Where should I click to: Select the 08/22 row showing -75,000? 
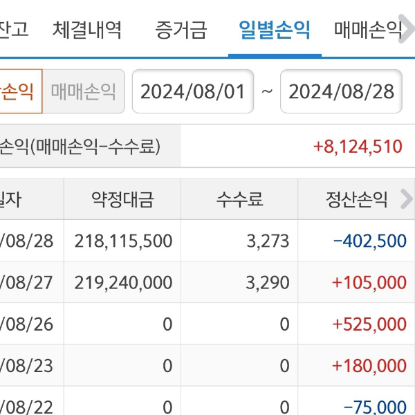(x=207, y=405)
